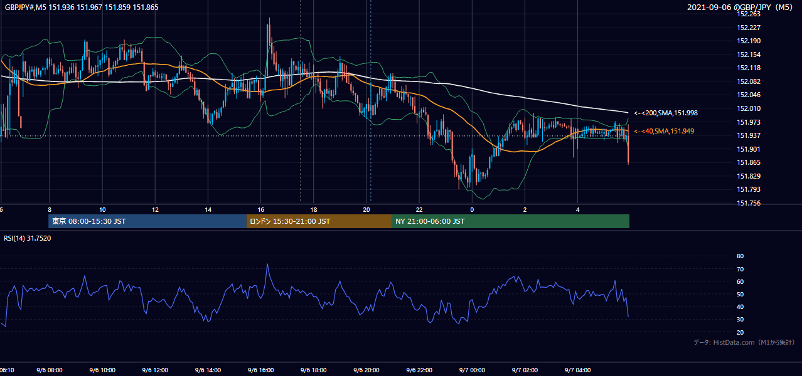Click the 151.756 price axis label
Image resolution: width=802 pixels, height=376 pixels.
[x=748, y=203]
